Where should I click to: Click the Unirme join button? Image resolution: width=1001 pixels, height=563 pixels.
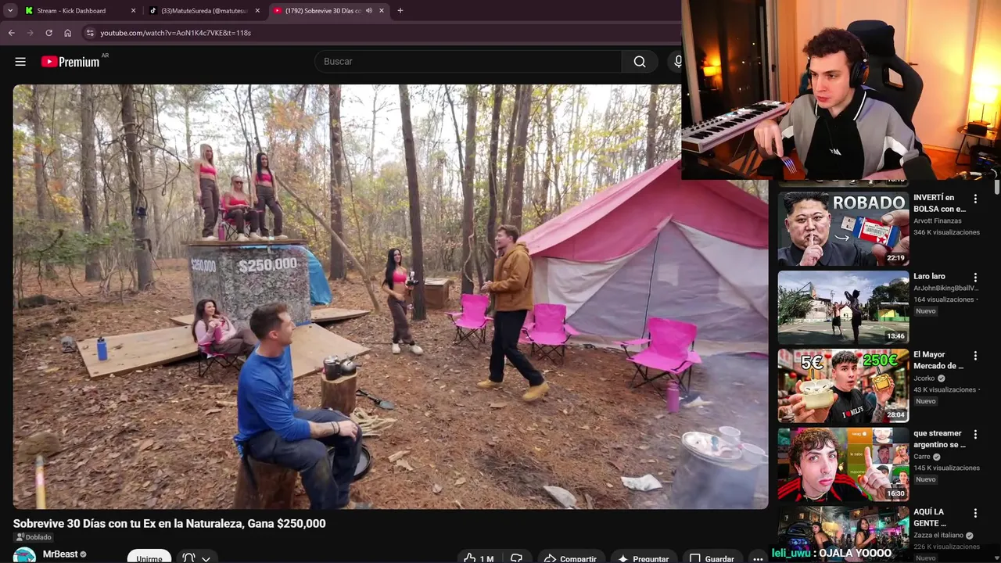coord(149,558)
